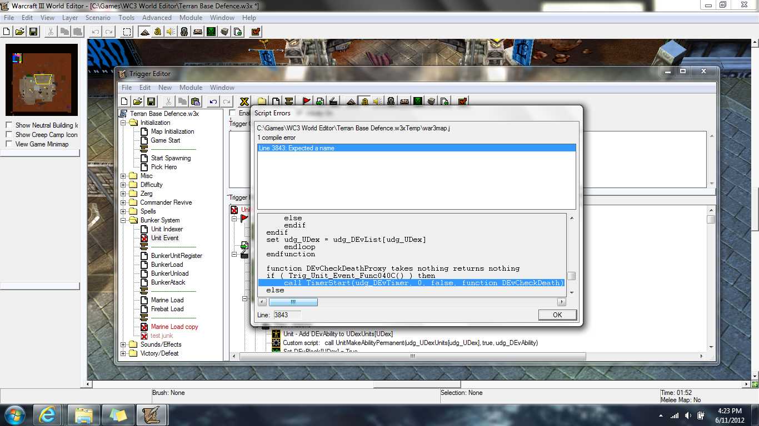Expand the Sounds/Effects category
This screenshot has height=426, width=759.
click(123, 344)
